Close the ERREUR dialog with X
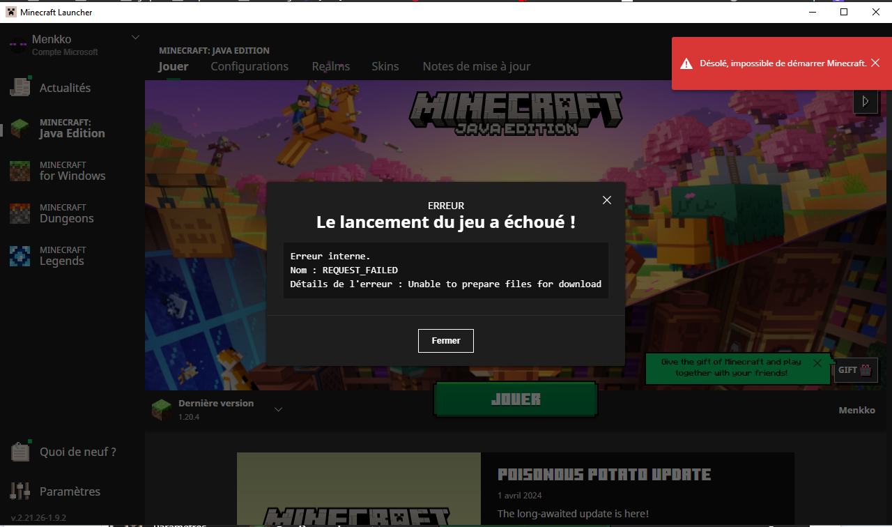The image size is (892, 527). [607, 200]
